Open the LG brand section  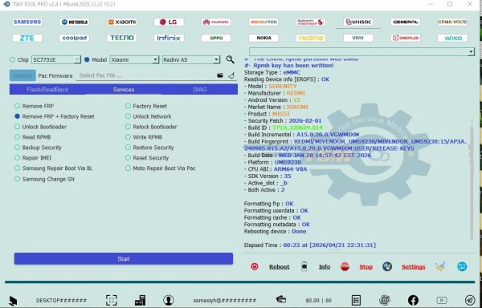pyautogui.click(x=169, y=22)
